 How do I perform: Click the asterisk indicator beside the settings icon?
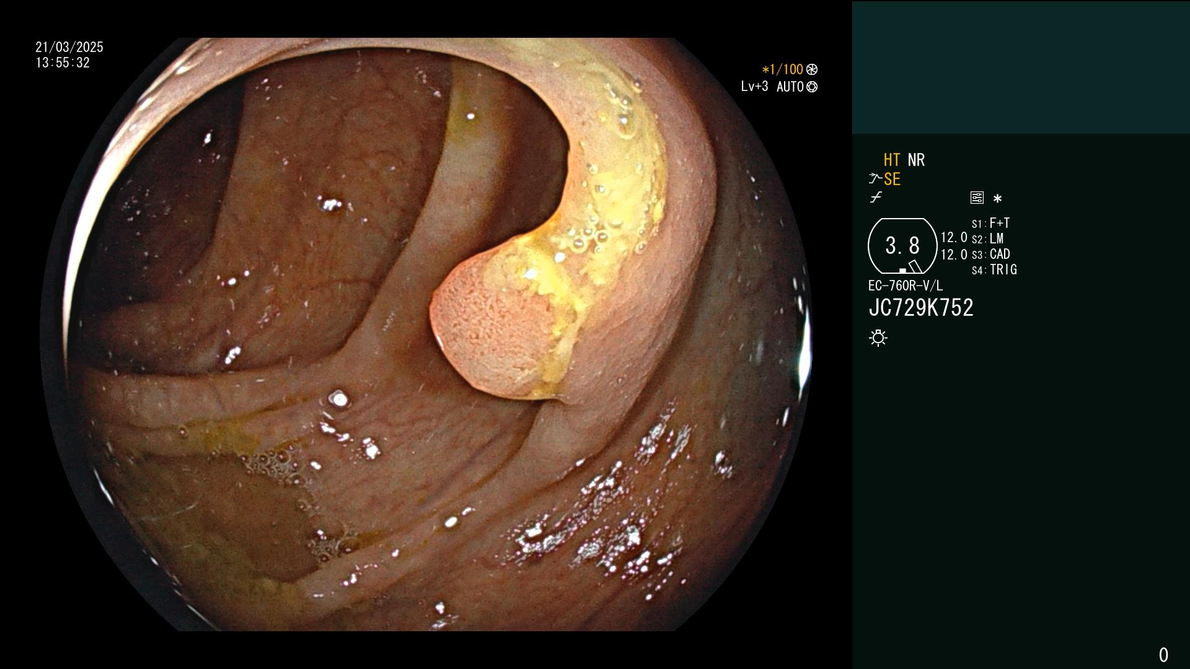pos(997,199)
